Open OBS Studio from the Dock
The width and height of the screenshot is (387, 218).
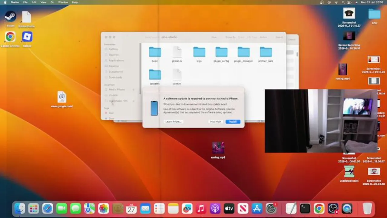[333, 209]
